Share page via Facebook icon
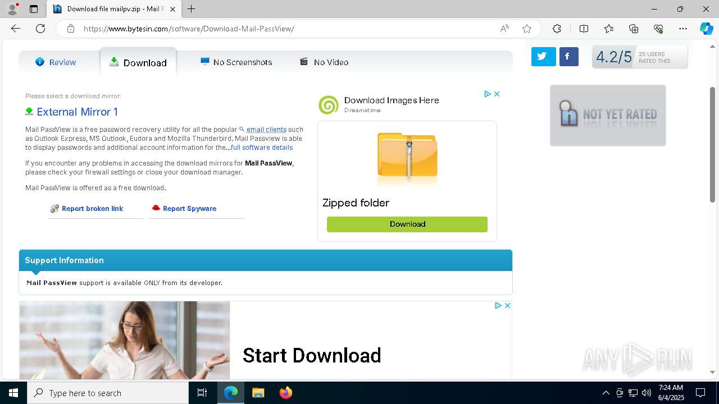The image size is (719, 404). [568, 56]
